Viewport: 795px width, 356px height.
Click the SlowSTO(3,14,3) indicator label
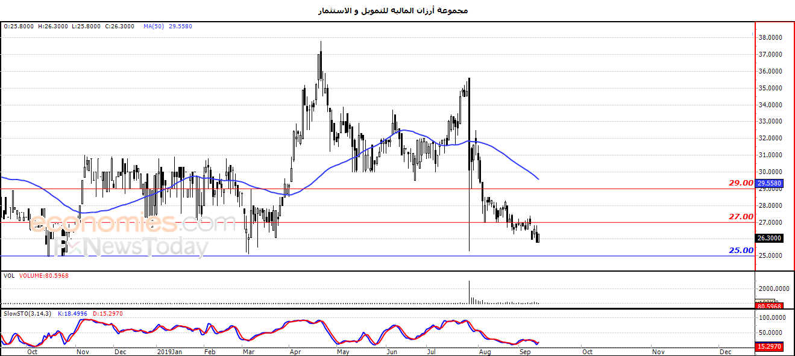tap(28, 314)
